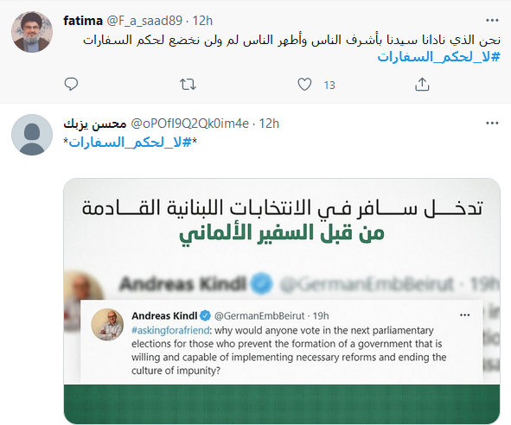Screen dimensions: 511x425
Task: Open the embedded German ambassador image
Action: 282,301
